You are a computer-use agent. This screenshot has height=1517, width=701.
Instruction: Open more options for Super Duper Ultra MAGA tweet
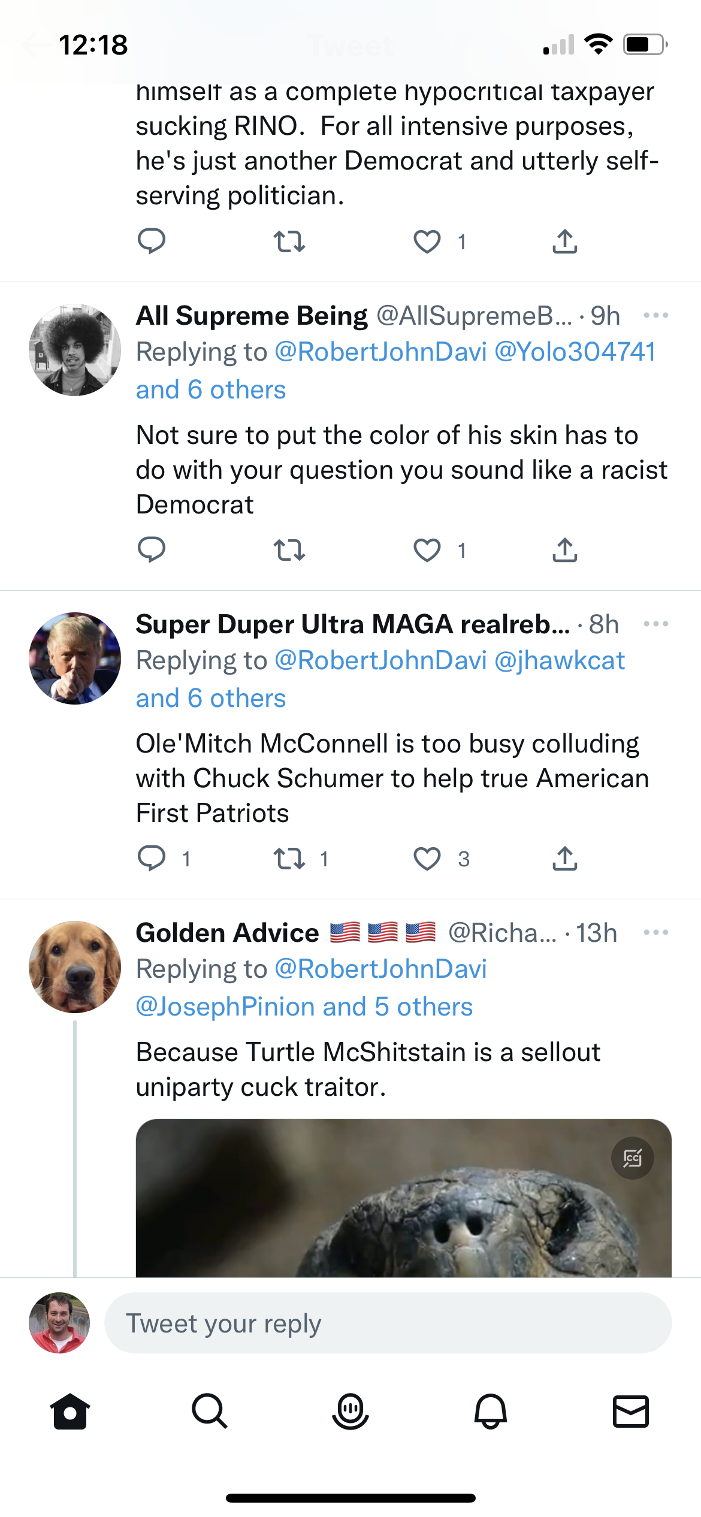[655, 624]
